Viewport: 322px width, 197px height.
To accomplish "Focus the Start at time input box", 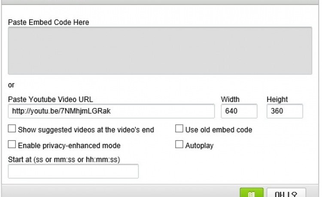I will coord(73,171).
